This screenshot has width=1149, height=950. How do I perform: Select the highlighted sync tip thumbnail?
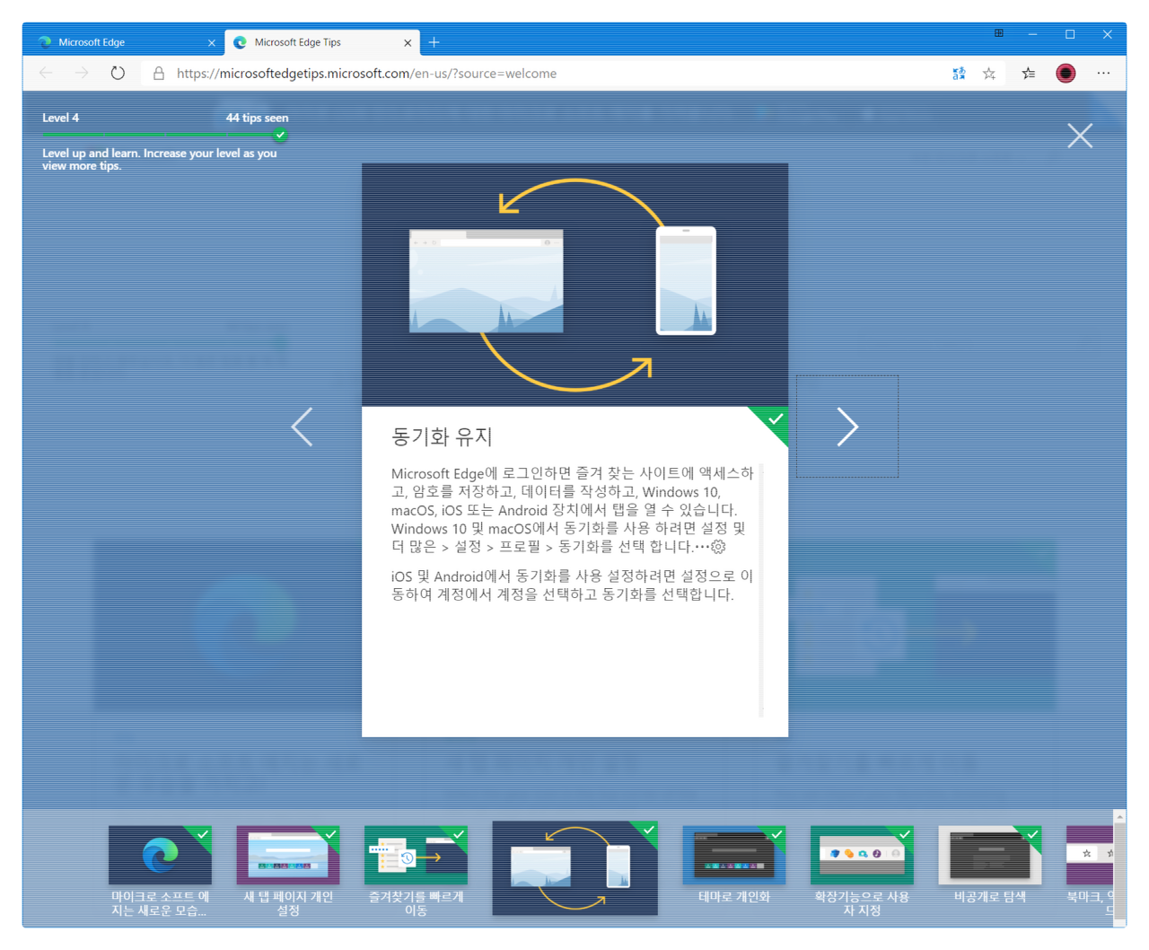(x=574, y=867)
